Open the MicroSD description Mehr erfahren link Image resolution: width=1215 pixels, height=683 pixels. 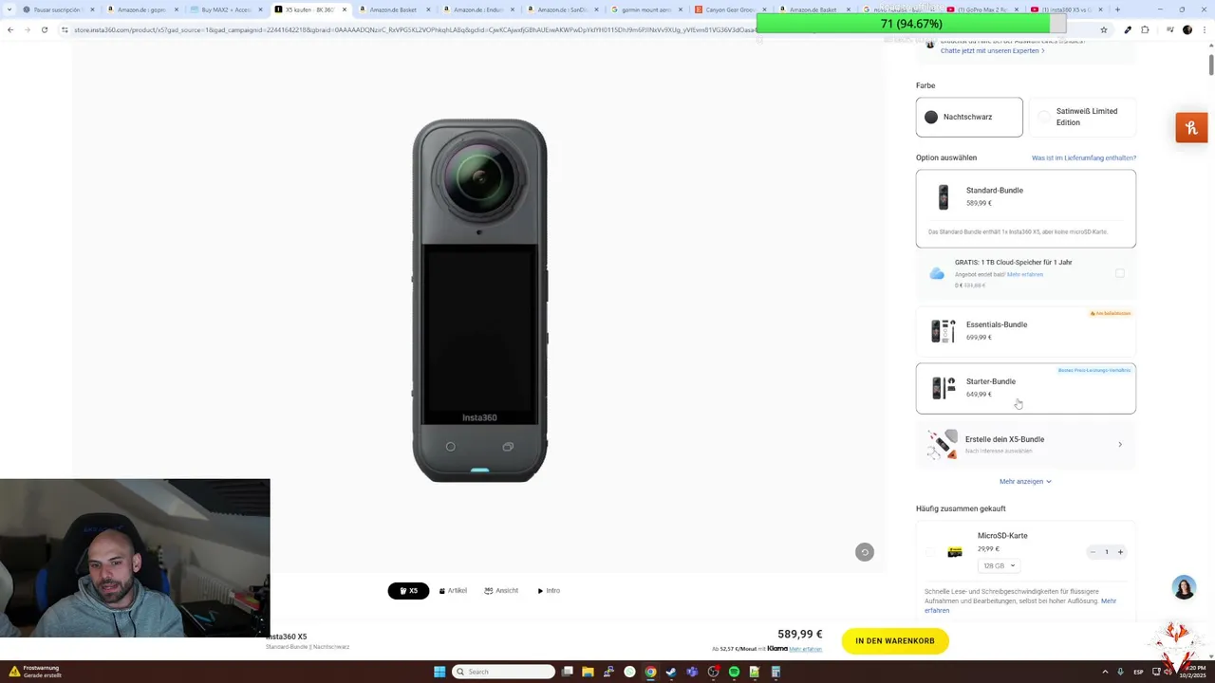coord(1020,605)
